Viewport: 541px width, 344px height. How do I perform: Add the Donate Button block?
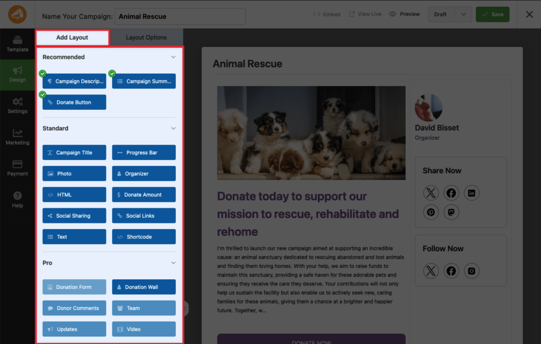click(74, 102)
